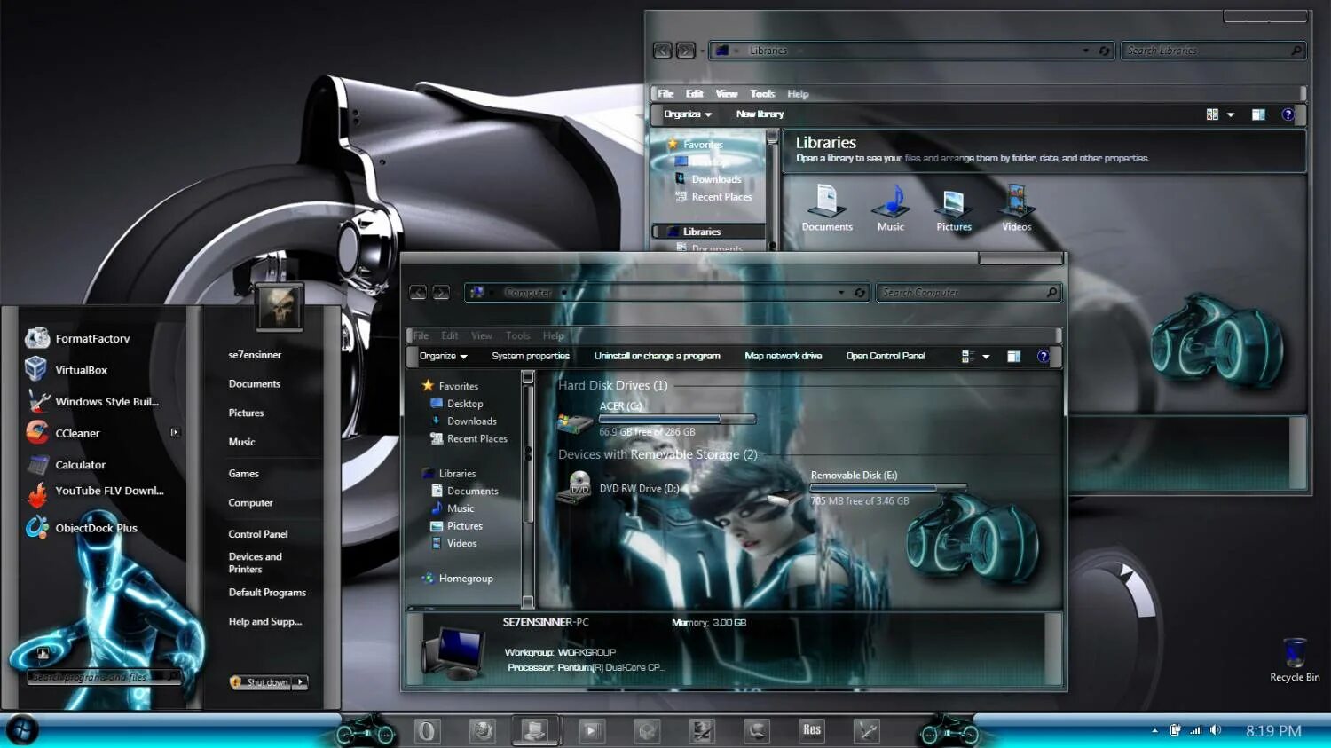Open Default Programs from the Start menu
Screen dimensions: 1331x748
coord(267,592)
